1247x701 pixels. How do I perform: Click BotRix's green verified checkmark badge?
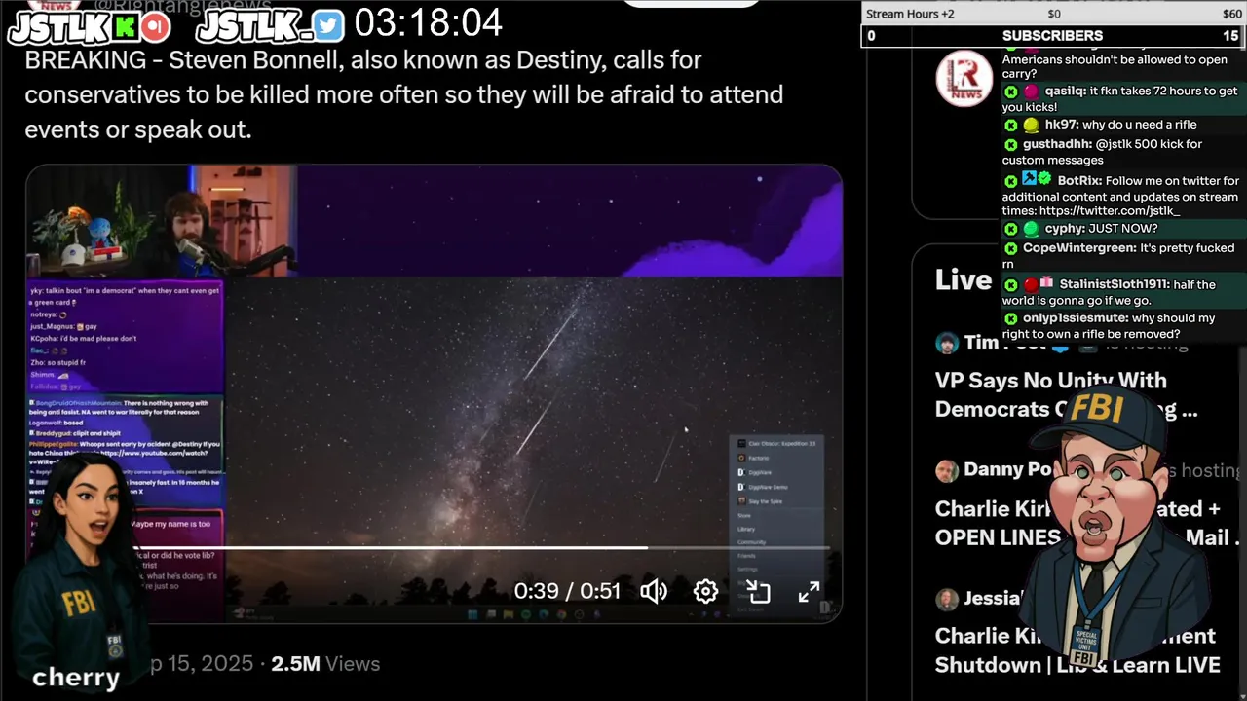pos(1044,179)
